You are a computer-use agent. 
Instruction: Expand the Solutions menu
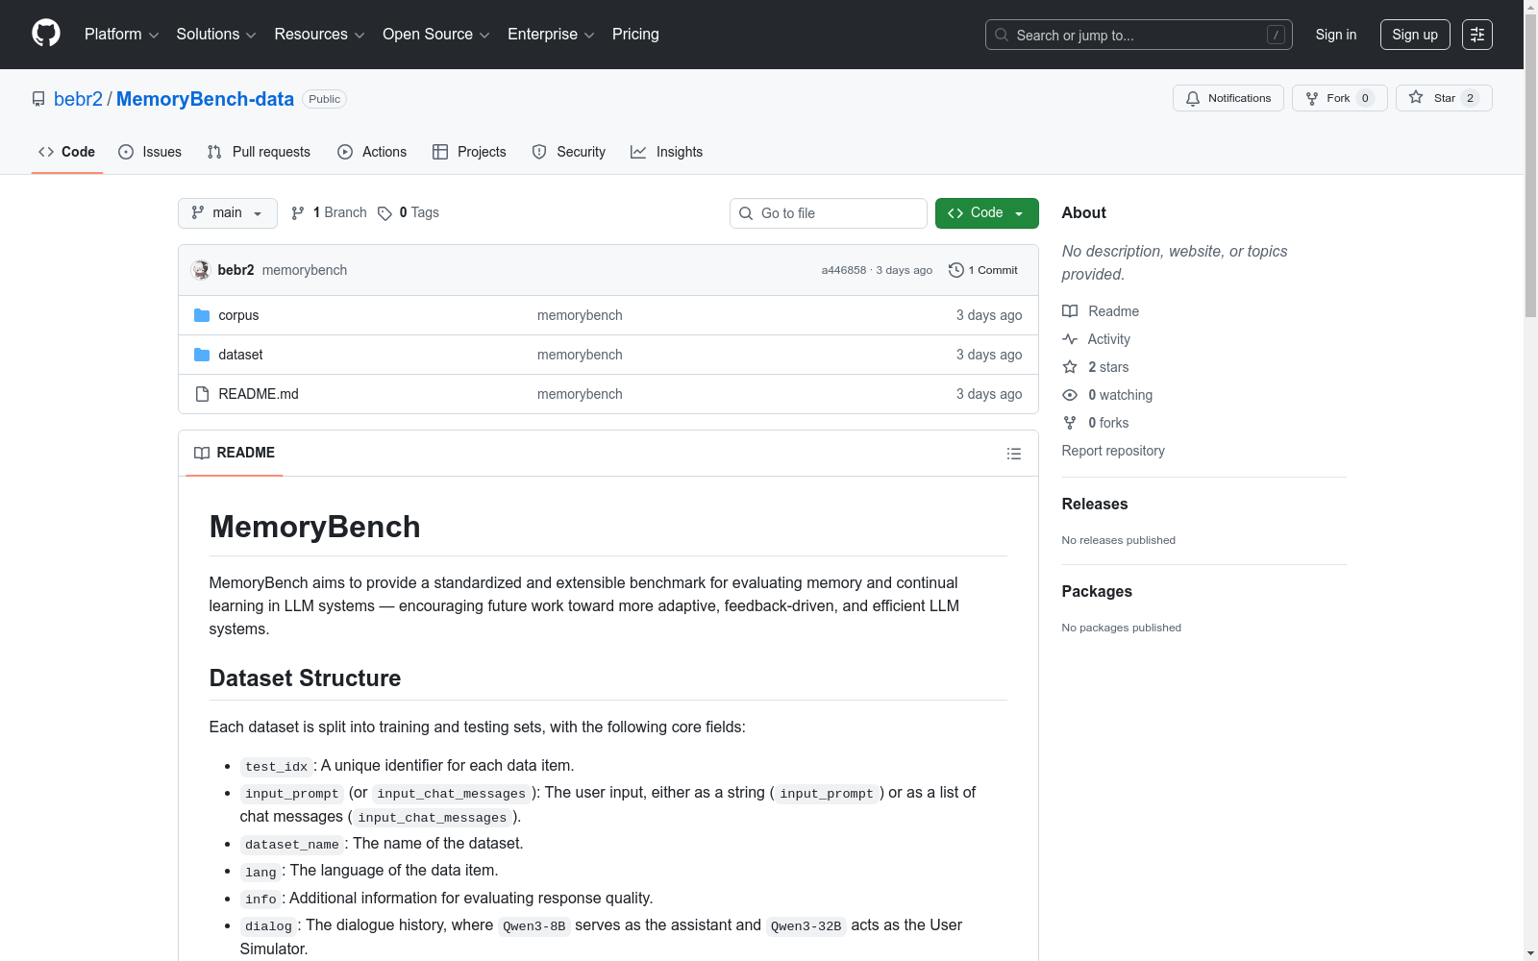click(x=216, y=35)
